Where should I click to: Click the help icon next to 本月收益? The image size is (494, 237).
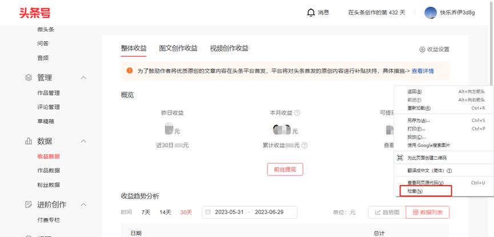[x=297, y=113]
